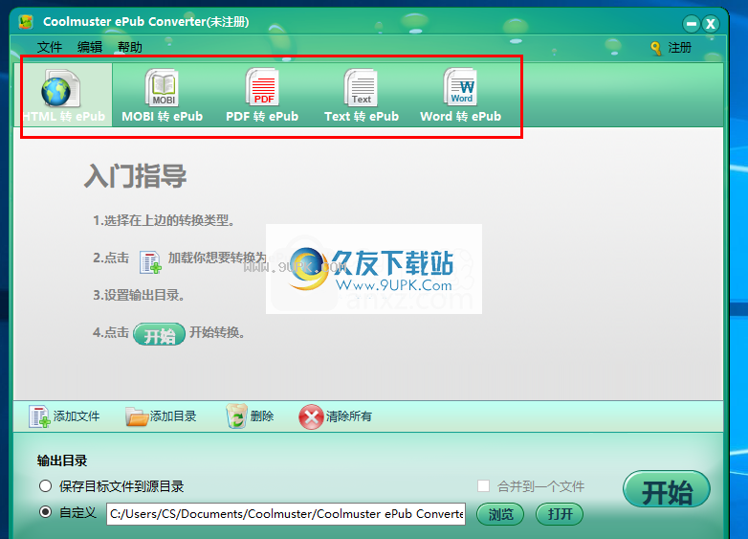
Task: Click the step text 3.设置输出目录。
Action: tap(139, 295)
